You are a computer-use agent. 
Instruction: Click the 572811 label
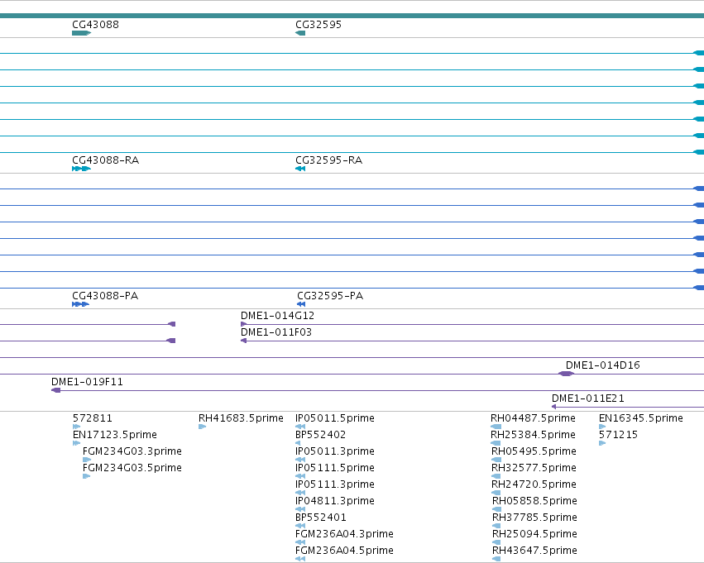[93, 418]
